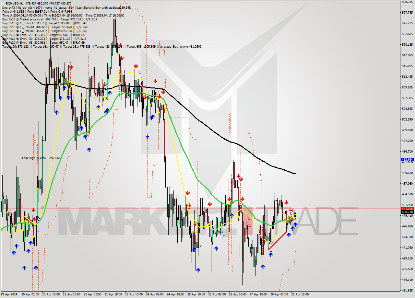Click the '27 Apr 10:00' time label

click(x=258, y=294)
